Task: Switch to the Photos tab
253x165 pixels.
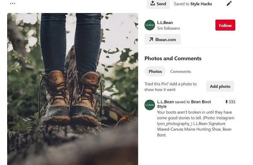Action: (x=155, y=72)
